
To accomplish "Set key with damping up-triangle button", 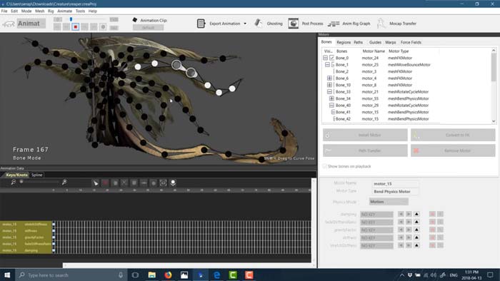I will point(416,214).
